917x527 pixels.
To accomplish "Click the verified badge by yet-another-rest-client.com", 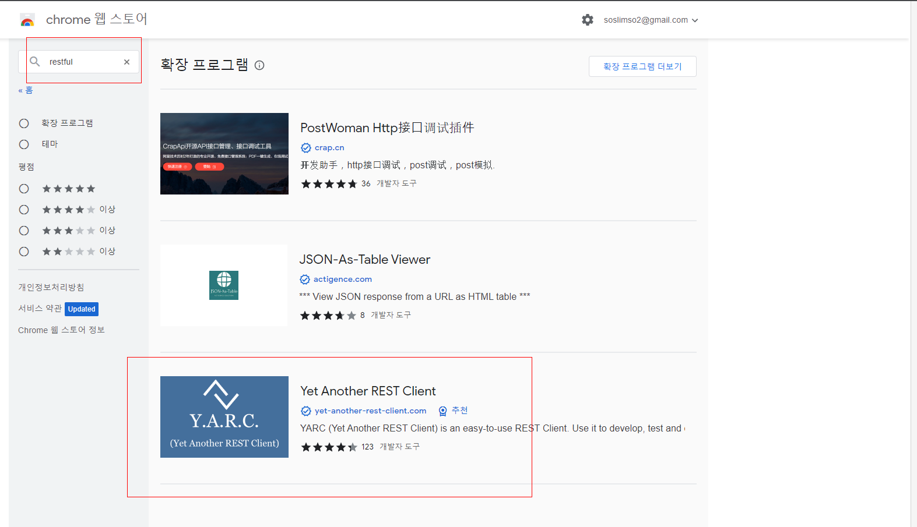I will click(x=306, y=411).
